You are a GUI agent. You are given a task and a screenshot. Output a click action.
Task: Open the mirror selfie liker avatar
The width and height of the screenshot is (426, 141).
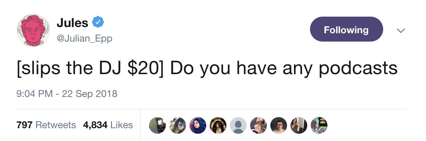point(299,125)
